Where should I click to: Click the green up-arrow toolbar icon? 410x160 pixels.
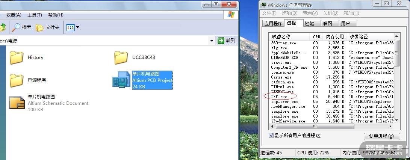coord(3,27)
